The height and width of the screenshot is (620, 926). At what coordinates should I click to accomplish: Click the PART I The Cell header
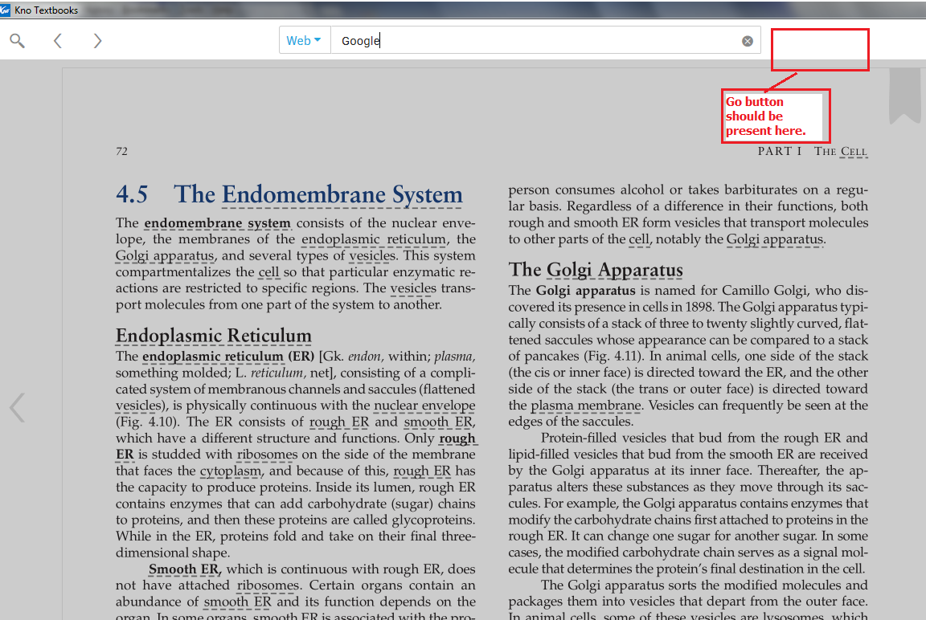point(813,152)
